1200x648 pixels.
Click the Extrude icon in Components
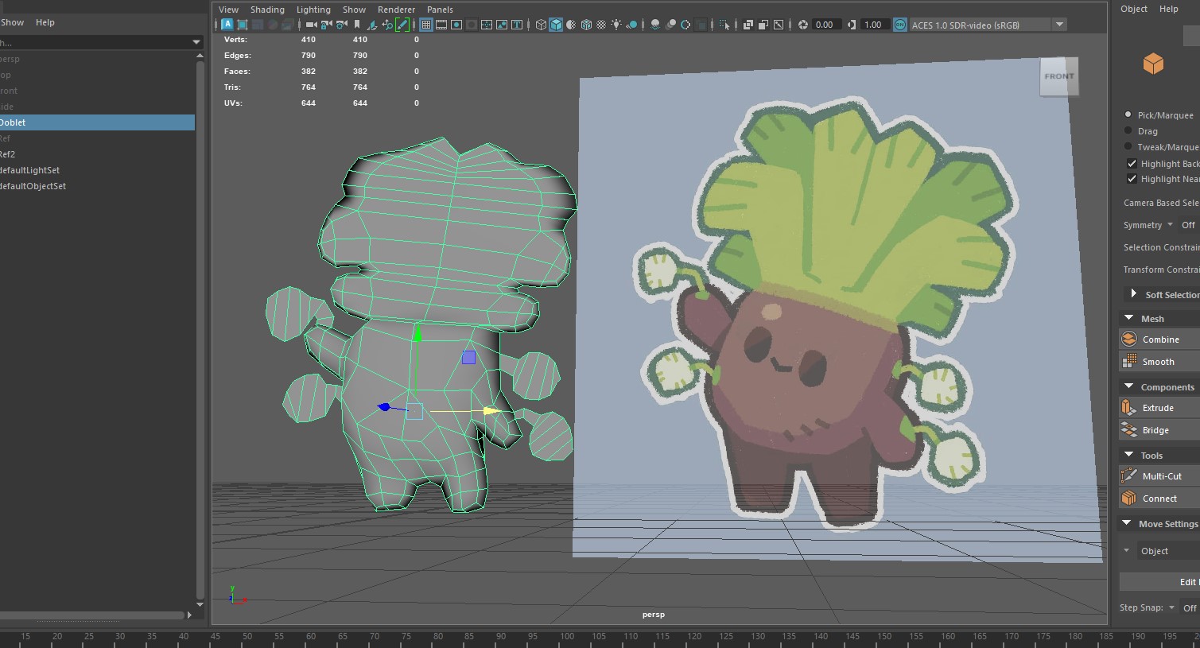[1129, 407]
